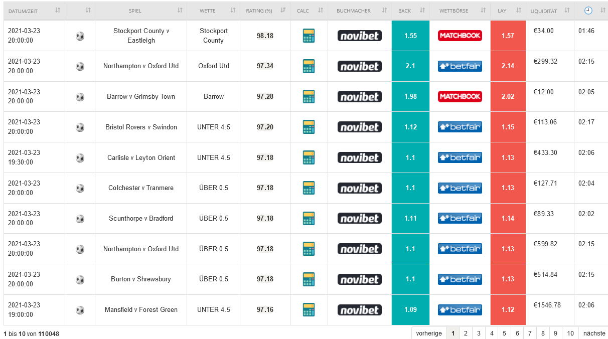Click lay odds 1.15 cell
The width and height of the screenshot is (608, 339).
coord(508,127)
